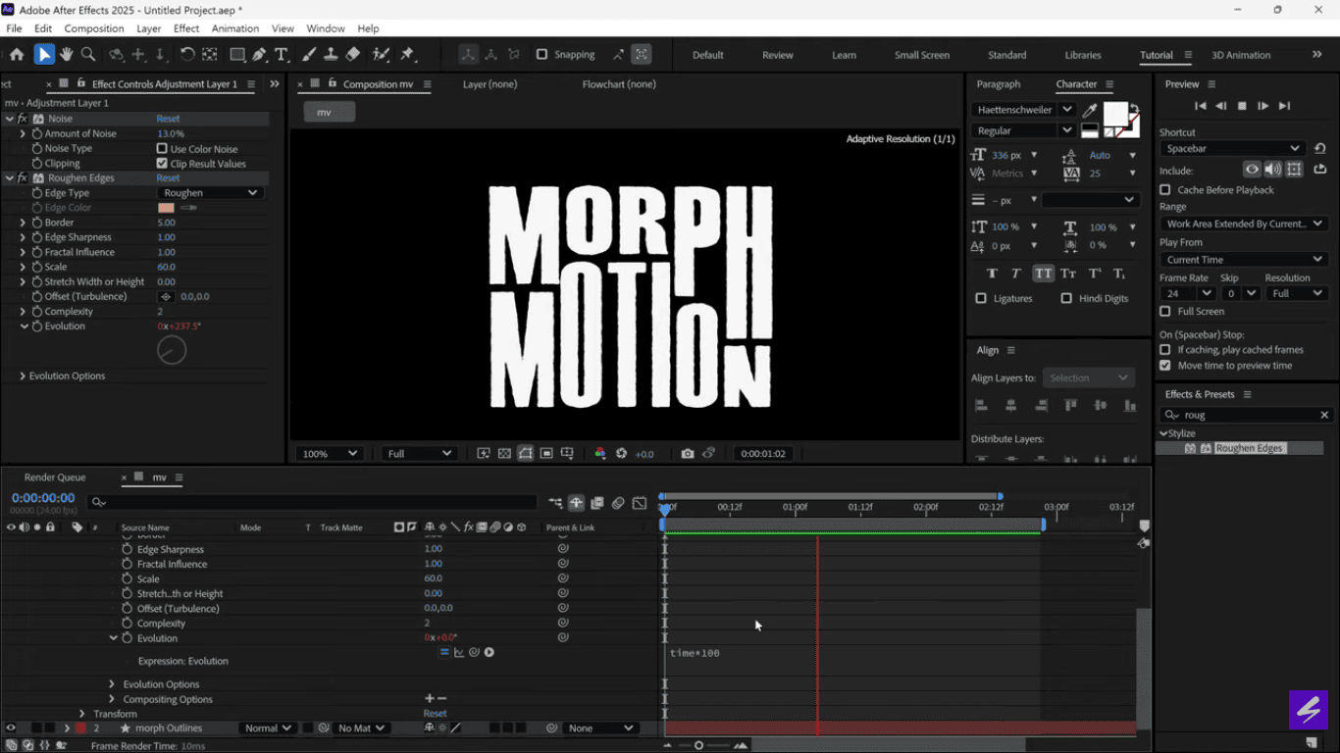Open the Effect menu
Image resolution: width=1340 pixels, height=753 pixels.
click(x=186, y=28)
